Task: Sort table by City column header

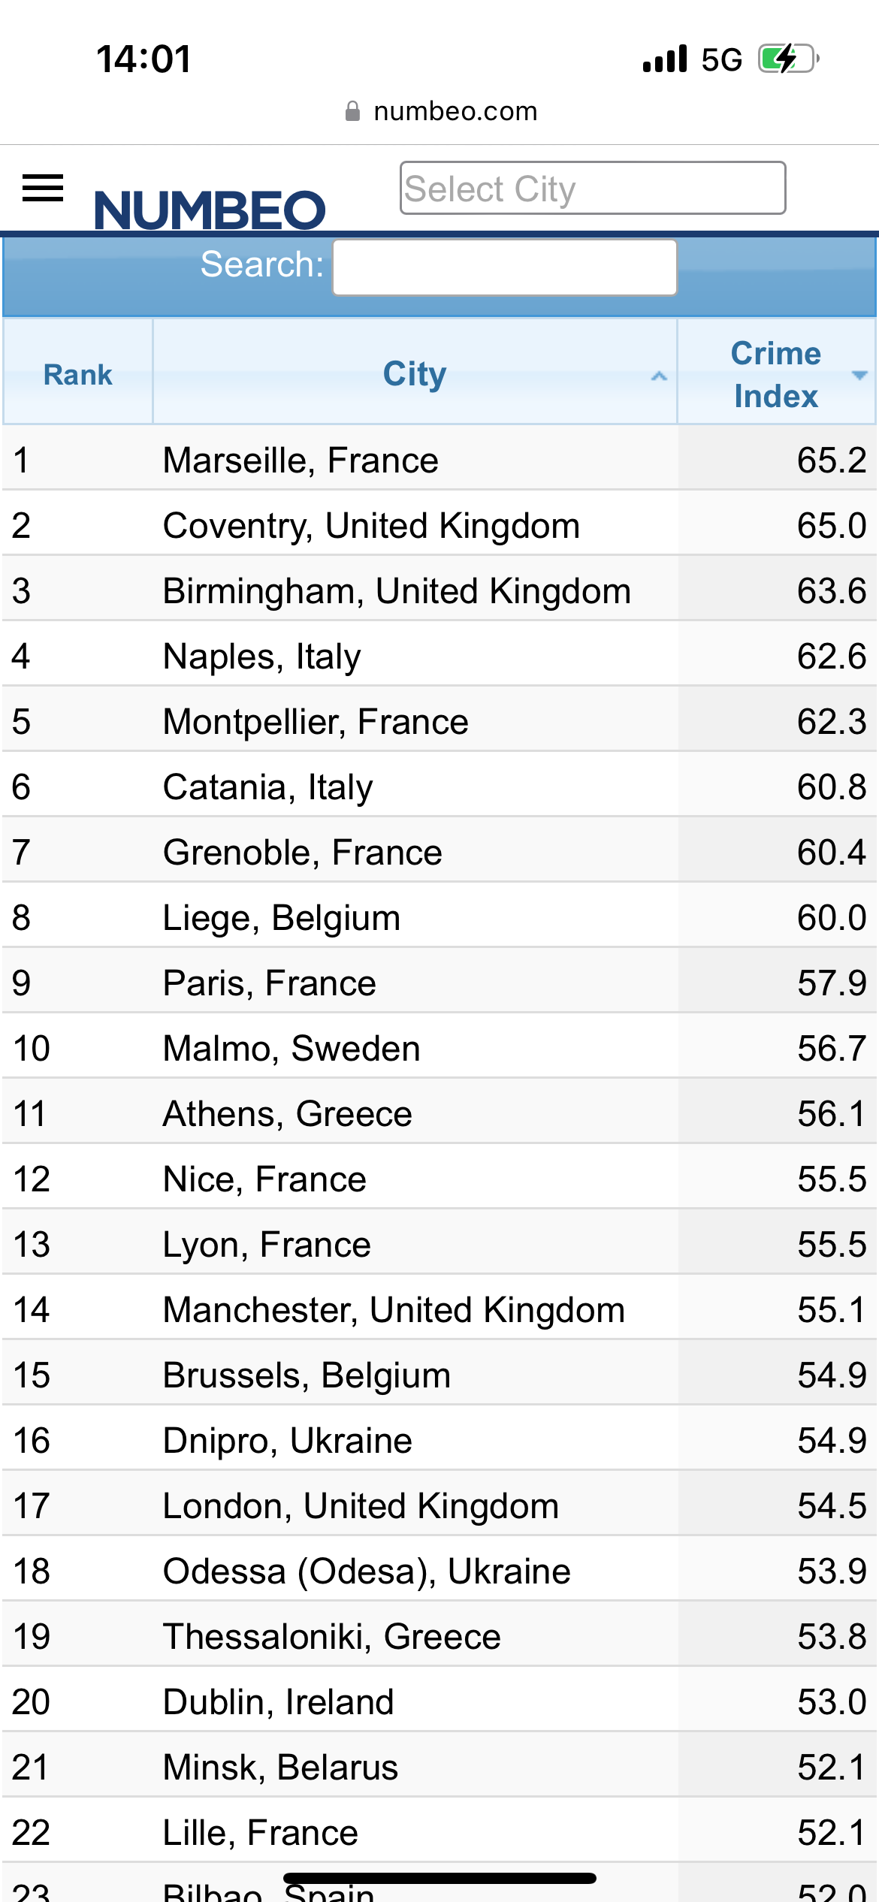Action: tap(415, 373)
